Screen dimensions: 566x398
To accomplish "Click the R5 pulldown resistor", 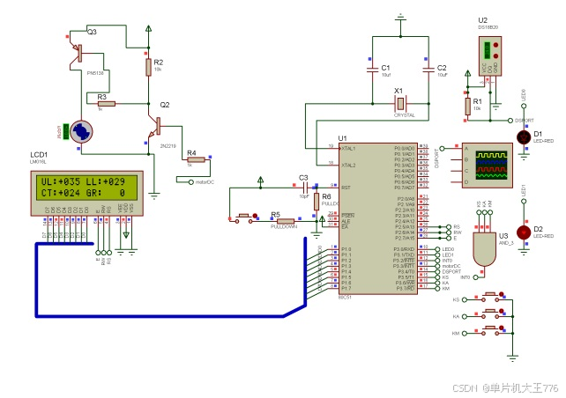I will (x=286, y=221).
